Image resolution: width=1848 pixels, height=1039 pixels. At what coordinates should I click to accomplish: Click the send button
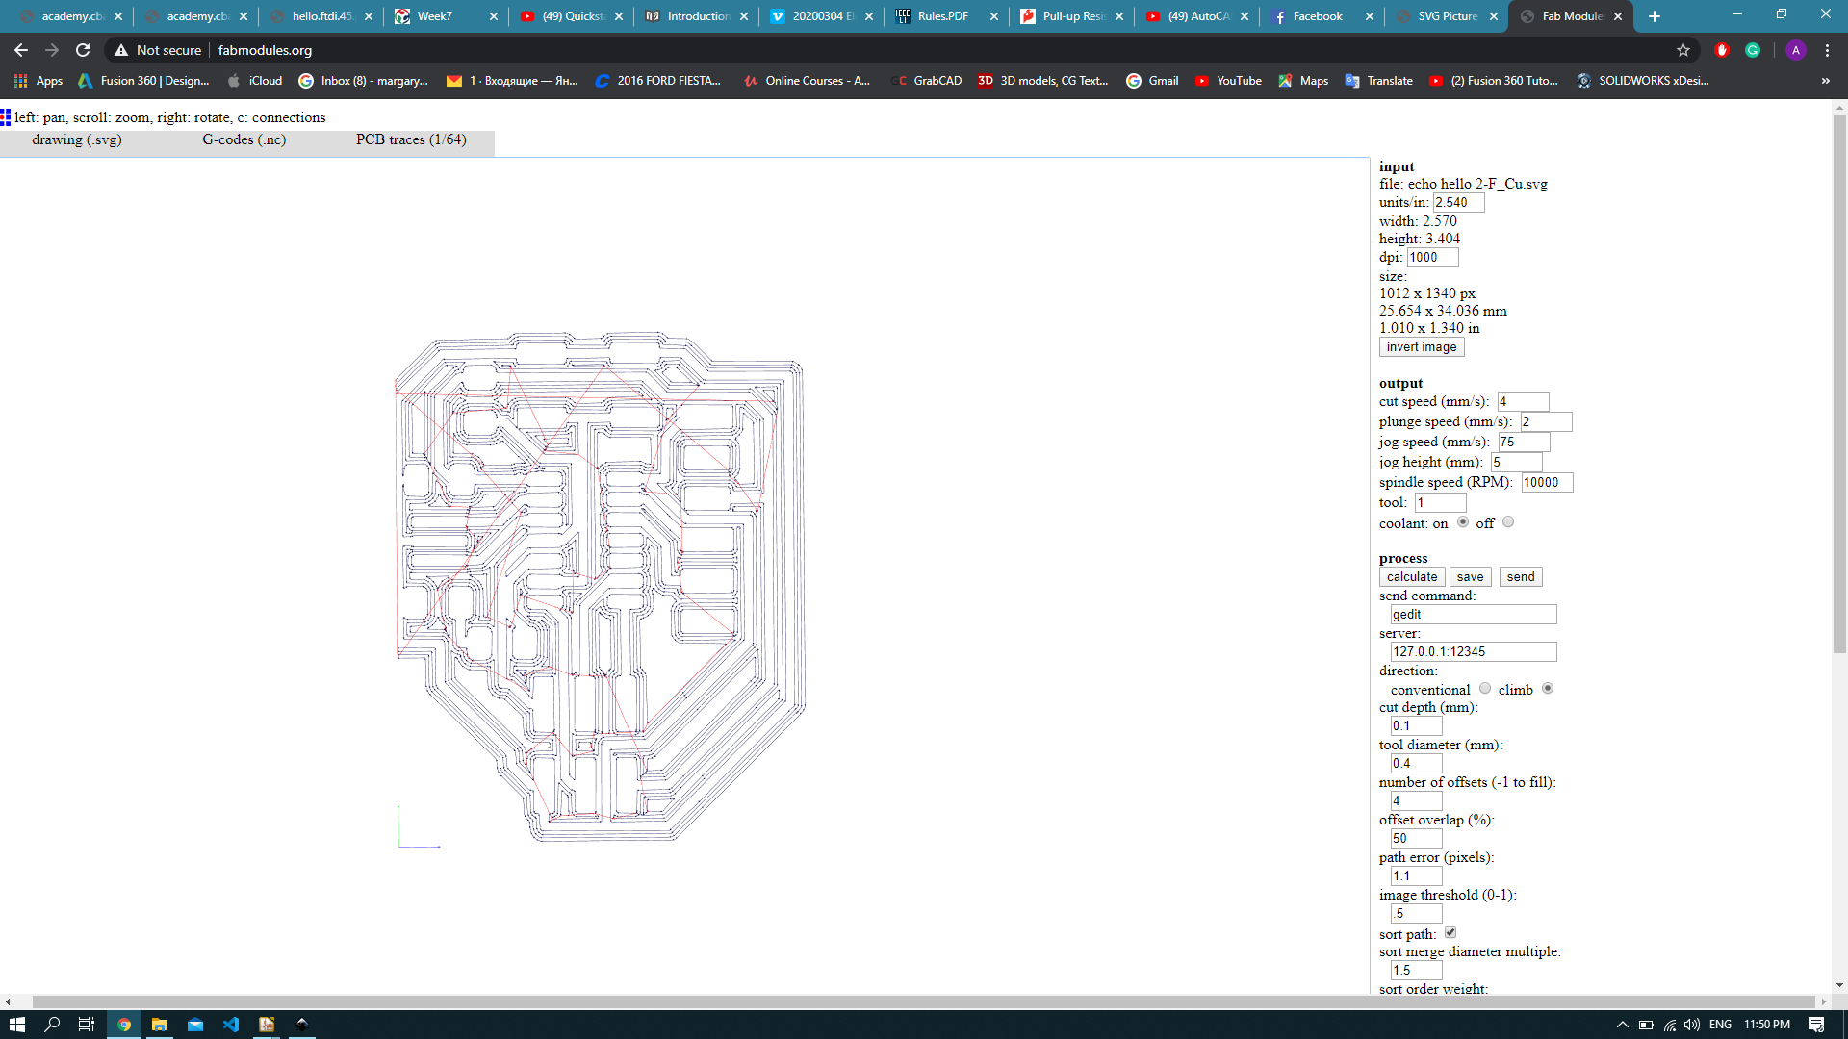tap(1521, 577)
